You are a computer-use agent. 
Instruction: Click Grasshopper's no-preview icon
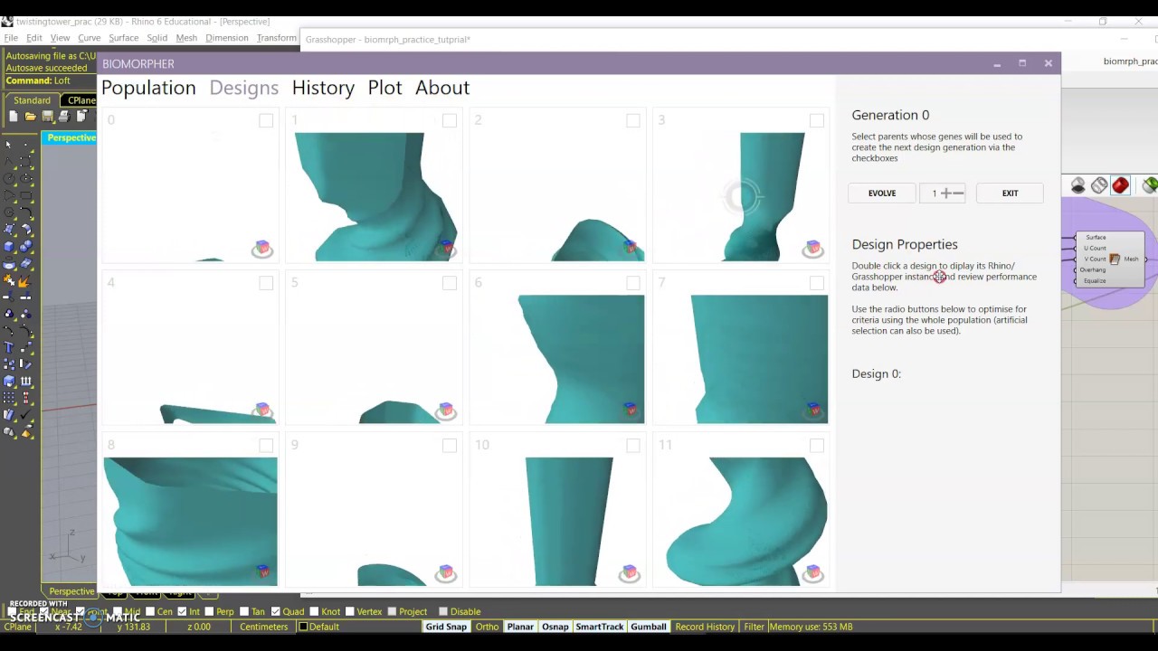(1077, 185)
